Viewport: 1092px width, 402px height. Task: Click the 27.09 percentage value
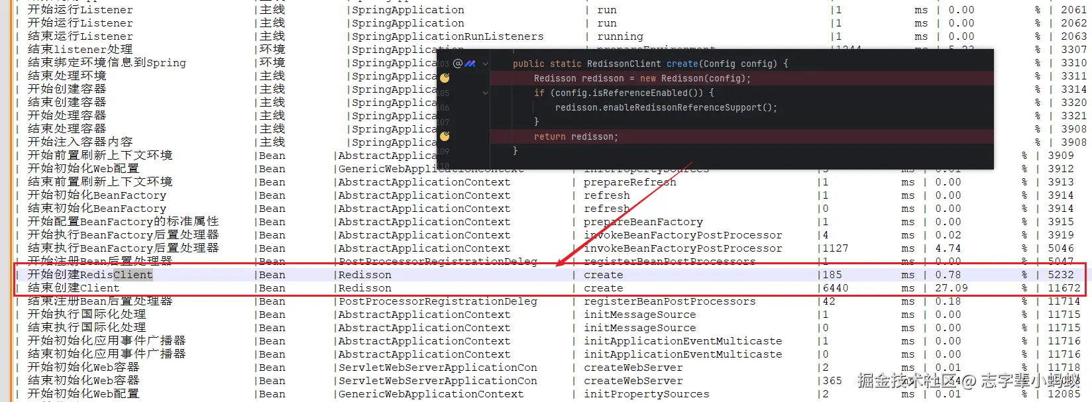coord(952,287)
